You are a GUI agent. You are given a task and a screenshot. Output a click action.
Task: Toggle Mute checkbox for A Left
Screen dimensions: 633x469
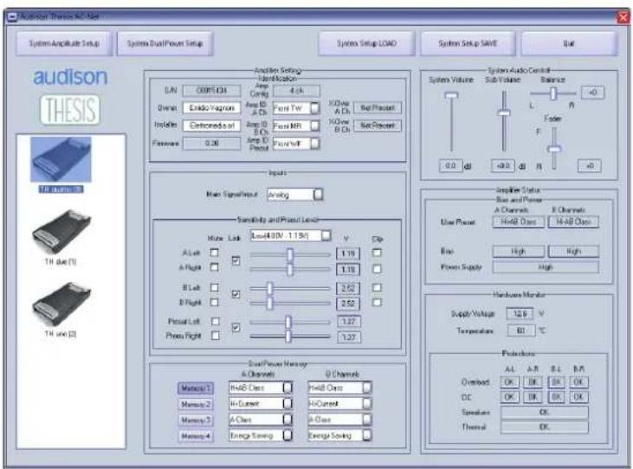point(215,253)
